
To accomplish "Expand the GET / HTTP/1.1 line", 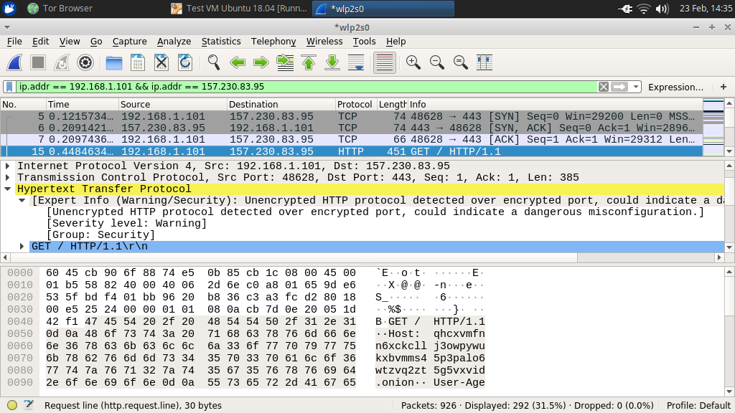I will pyautogui.click(x=22, y=247).
